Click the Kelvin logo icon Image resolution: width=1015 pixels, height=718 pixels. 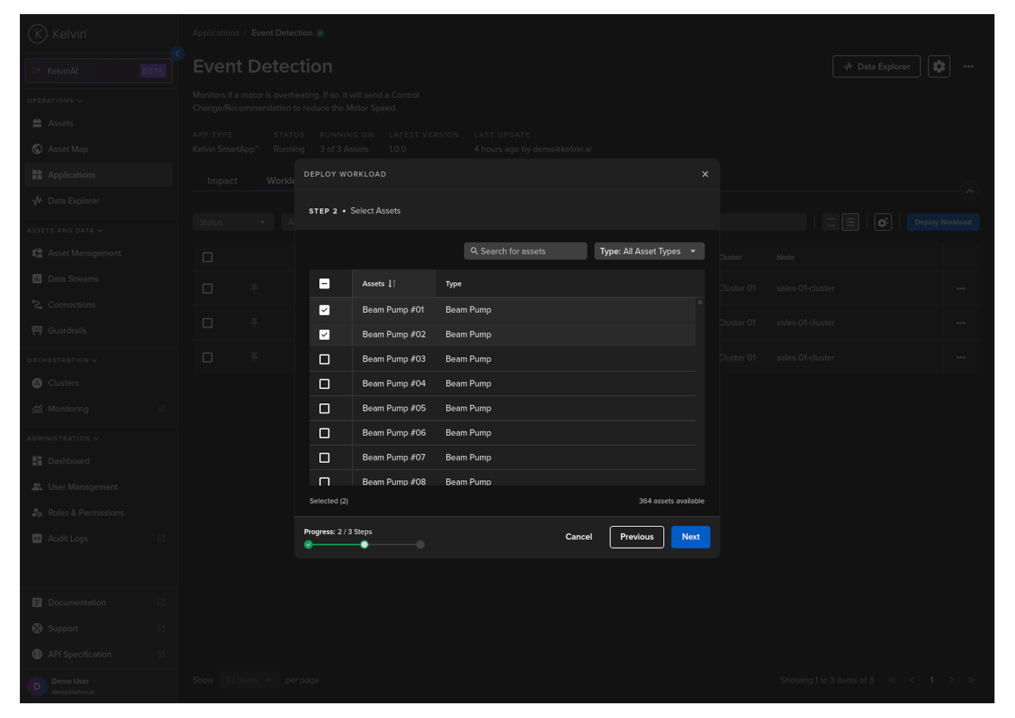[38, 34]
